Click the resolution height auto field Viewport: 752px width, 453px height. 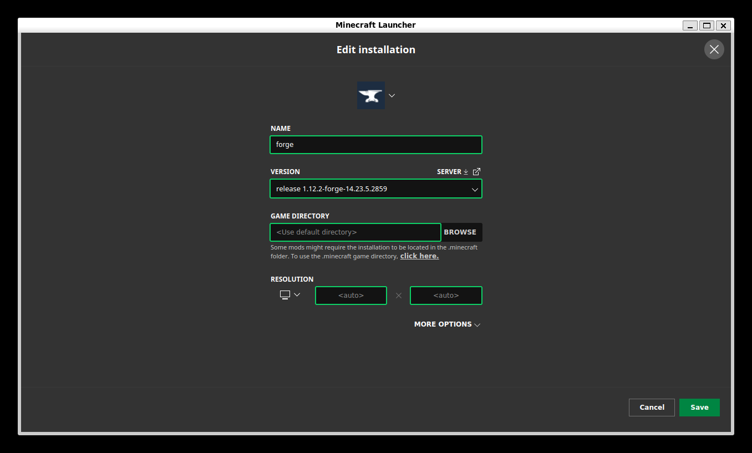[x=446, y=296]
